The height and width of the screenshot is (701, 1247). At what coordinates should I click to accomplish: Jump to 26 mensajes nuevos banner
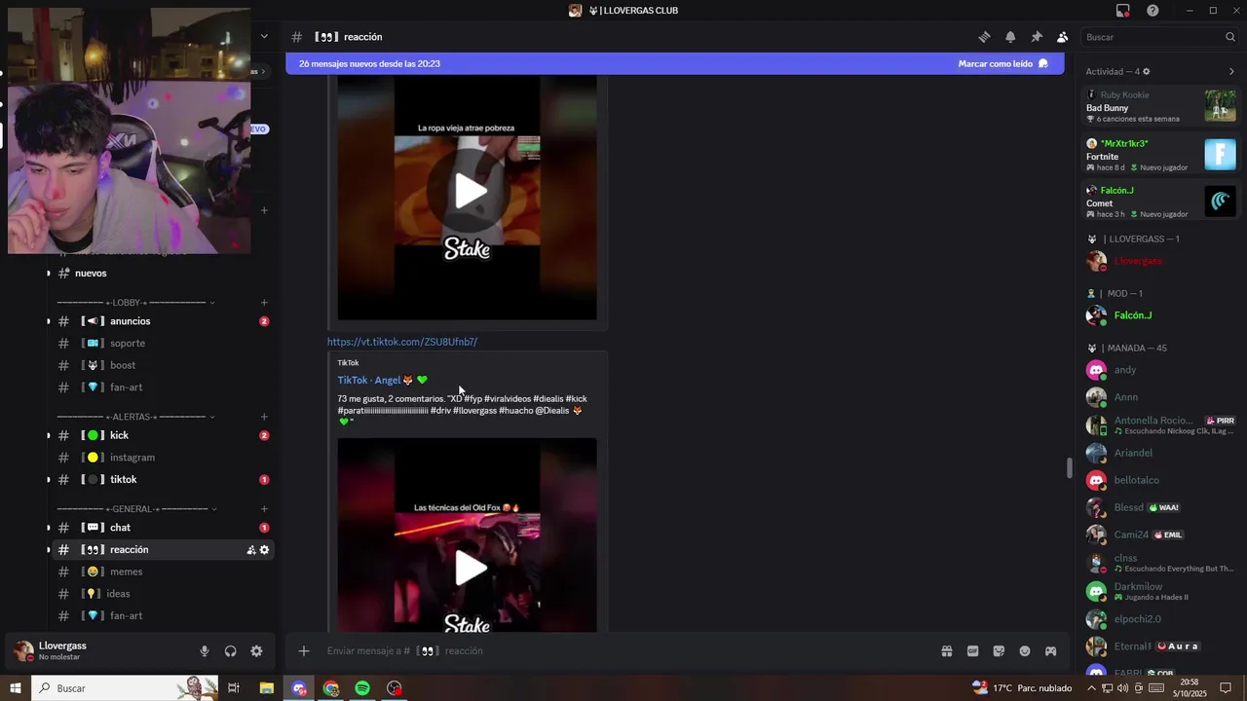(x=675, y=63)
